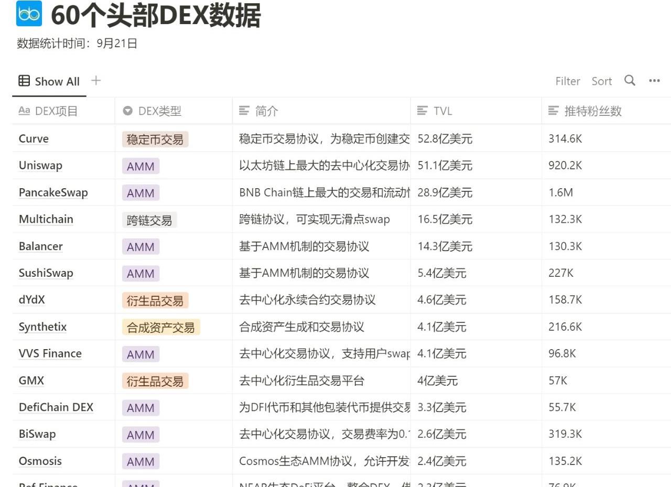Open the Filter option

pyautogui.click(x=568, y=81)
